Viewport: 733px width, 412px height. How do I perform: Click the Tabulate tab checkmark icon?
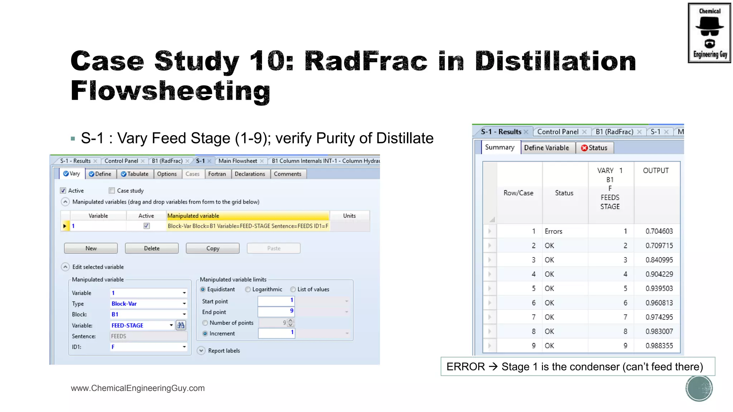124,174
